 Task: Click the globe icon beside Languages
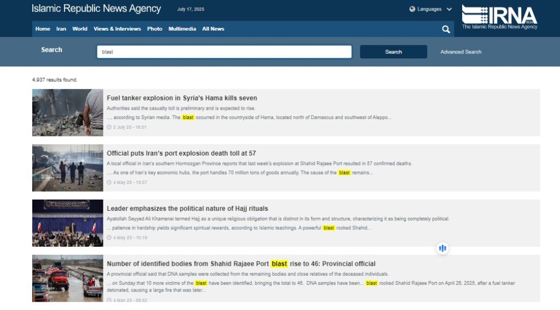pos(412,9)
